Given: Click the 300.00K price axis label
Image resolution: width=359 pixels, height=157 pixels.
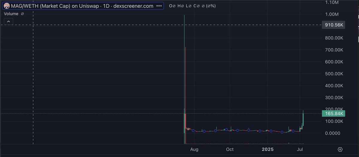Looking at the screenshot, I should (334, 97).
